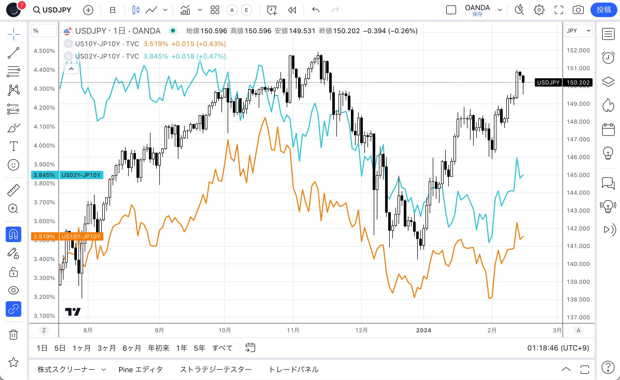This screenshot has height=380, width=620.
Task: Select the 3ヶ月 time range
Action: [x=106, y=348]
